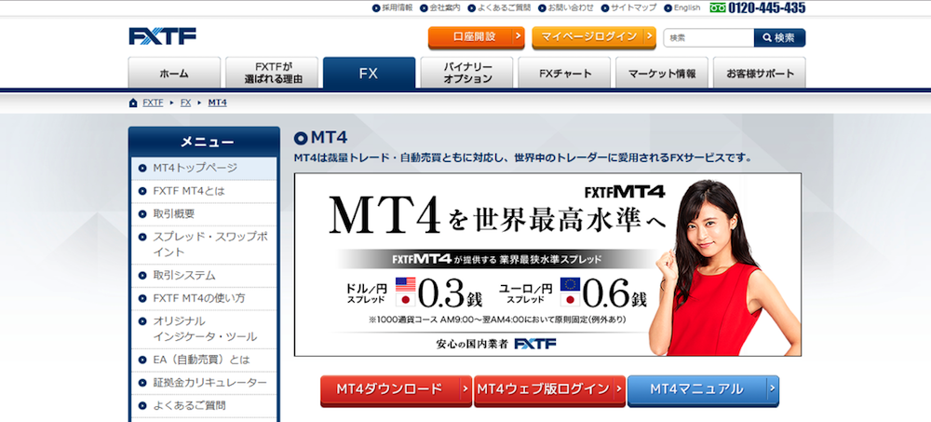The width and height of the screenshot is (931, 422).
Task: Click the arrow on マイページログイン button
Action: coord(650,37)
